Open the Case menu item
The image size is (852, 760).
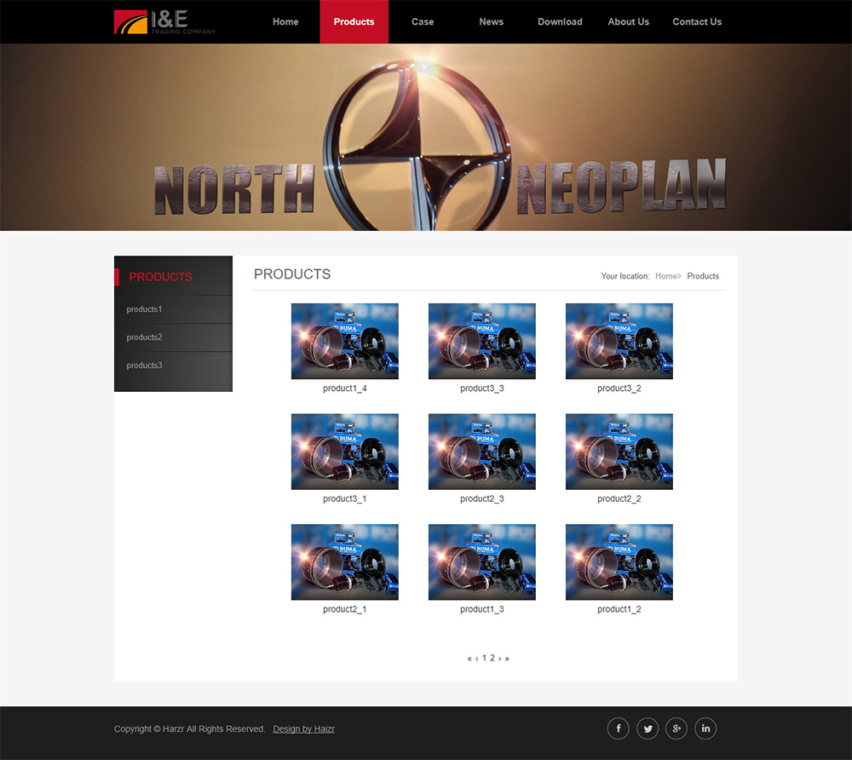[x=423, y=22]
